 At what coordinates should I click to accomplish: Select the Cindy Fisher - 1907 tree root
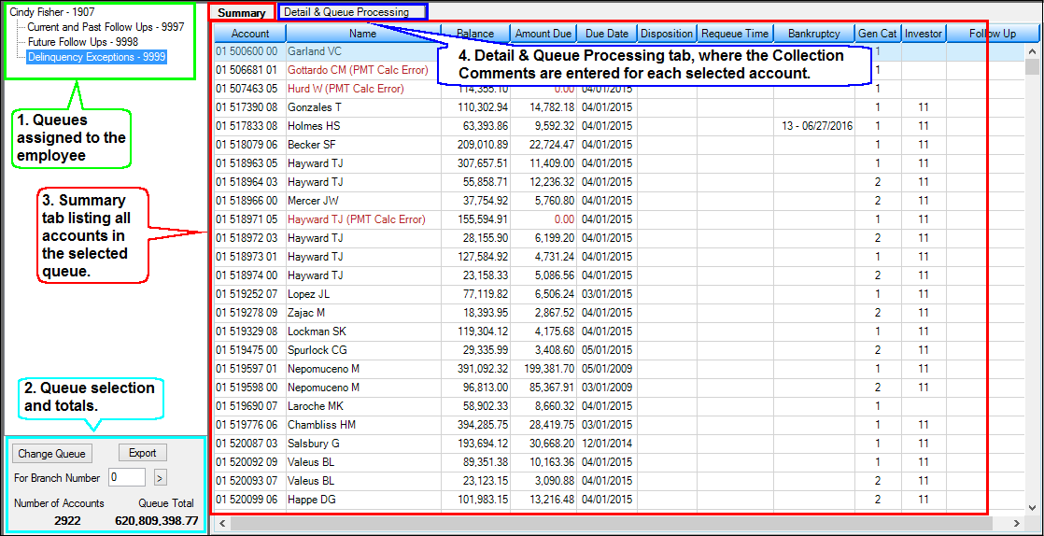52,12
